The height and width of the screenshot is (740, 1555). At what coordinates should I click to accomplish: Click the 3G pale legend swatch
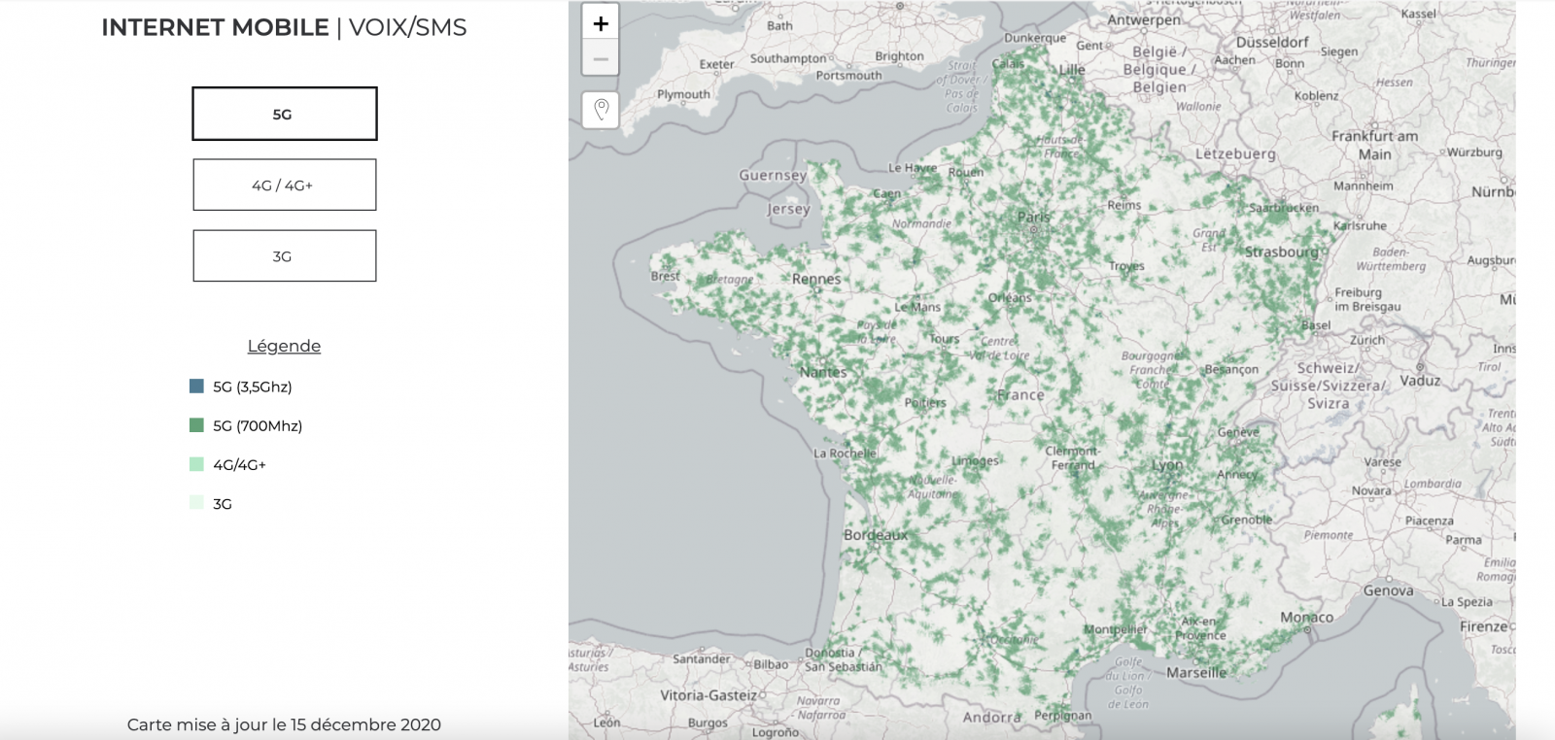[x=196, y=503]
